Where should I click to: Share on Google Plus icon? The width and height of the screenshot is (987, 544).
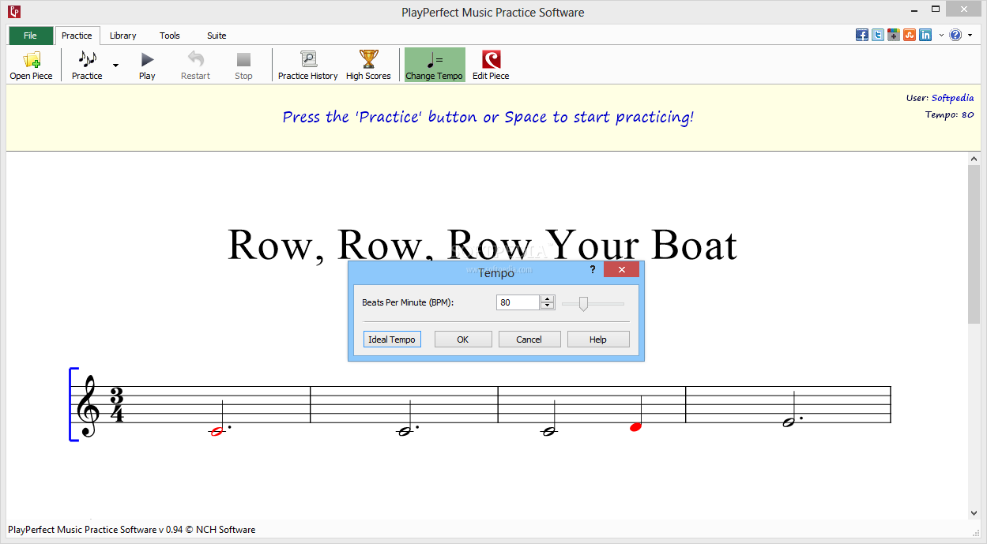point(894,35)
